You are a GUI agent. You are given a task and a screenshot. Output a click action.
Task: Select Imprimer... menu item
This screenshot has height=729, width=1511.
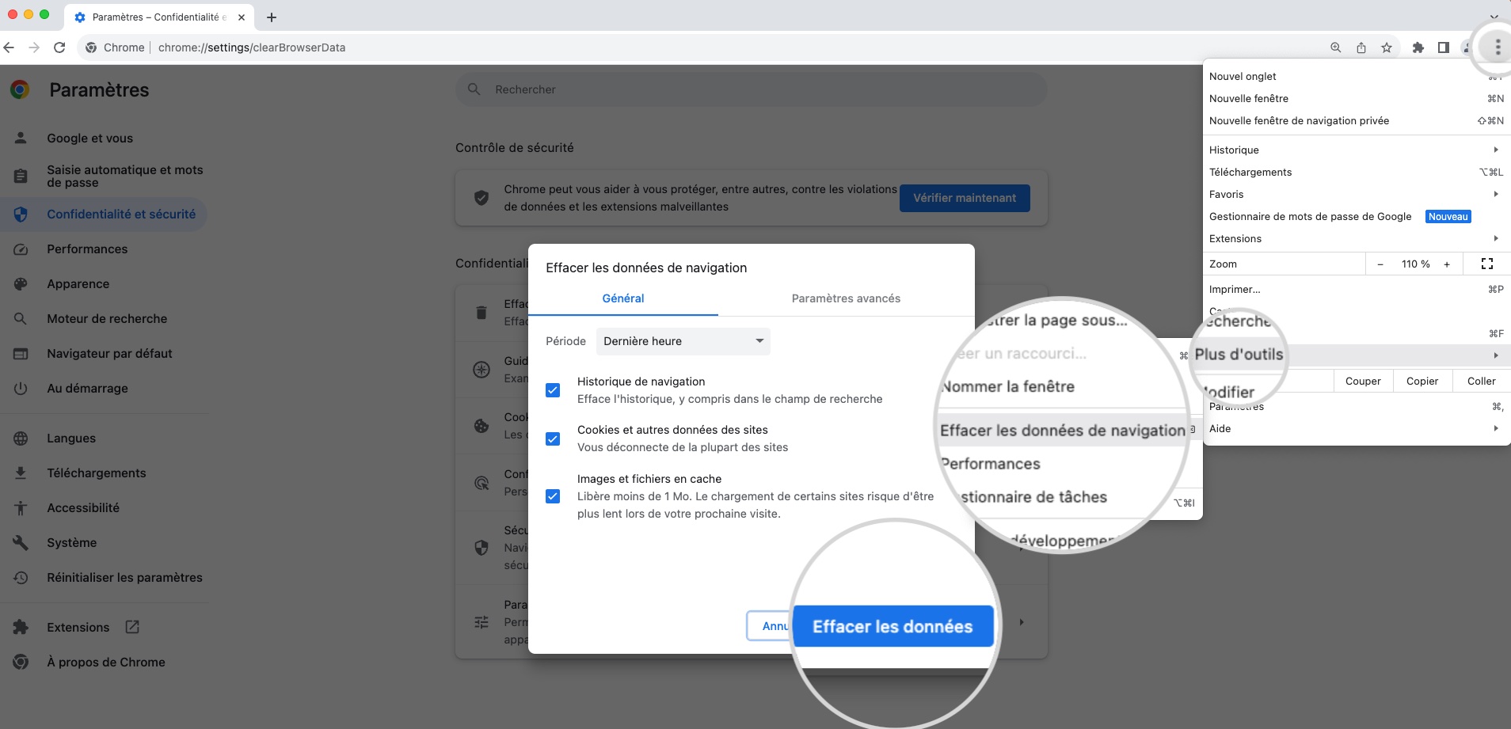pyautogui.click(x=1357, y=289)
